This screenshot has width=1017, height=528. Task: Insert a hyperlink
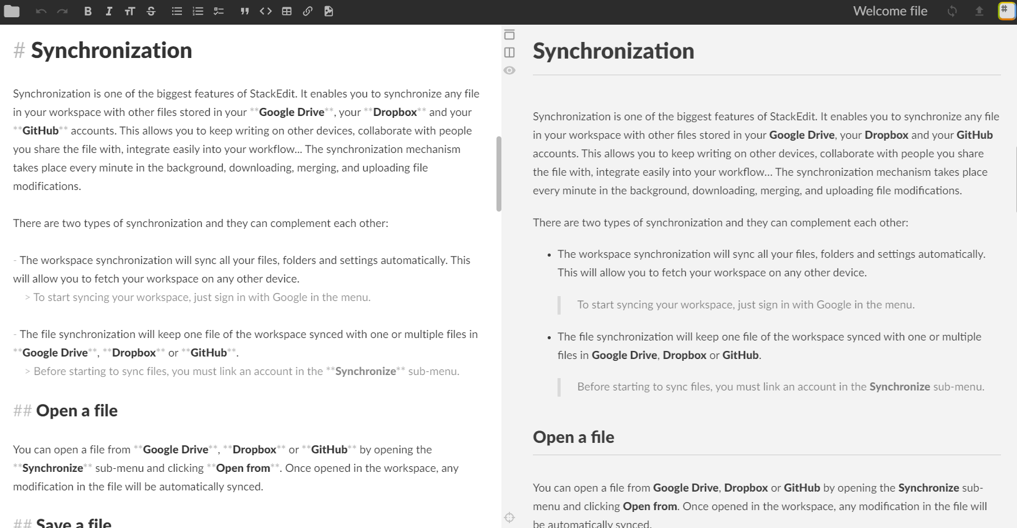click(x=308, y=11)
